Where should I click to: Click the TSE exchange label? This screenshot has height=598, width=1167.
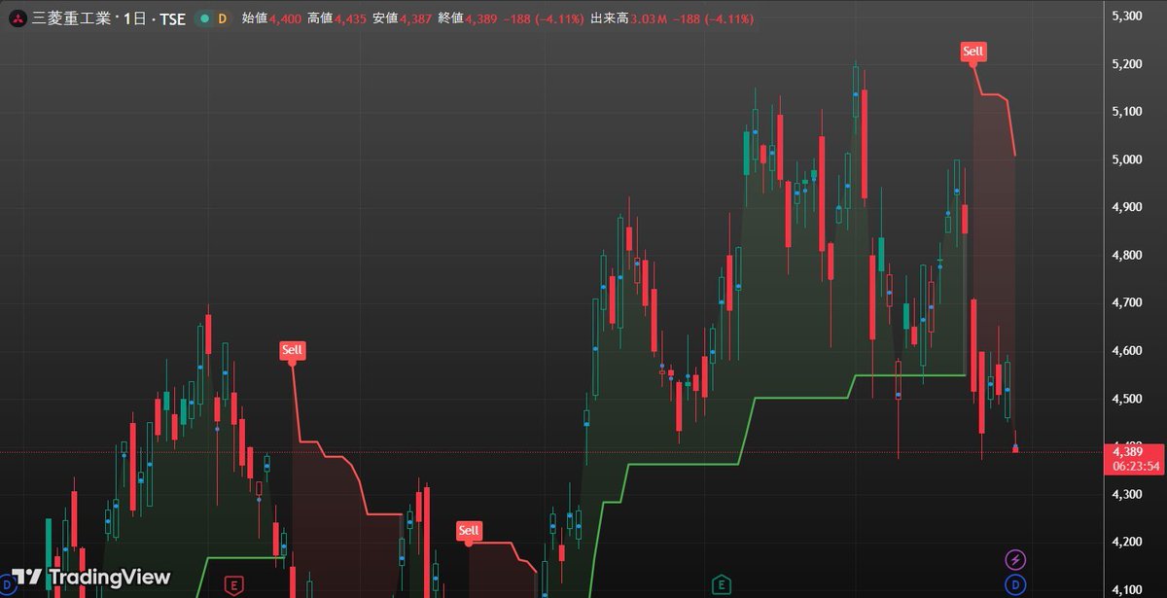173,18
